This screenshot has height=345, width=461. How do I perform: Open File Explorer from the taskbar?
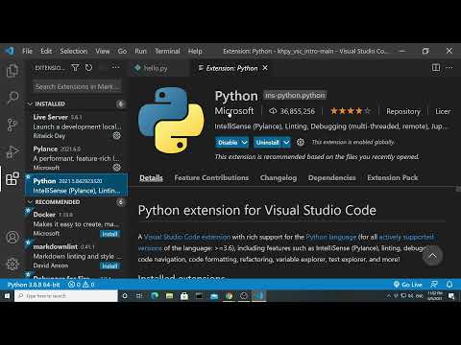pos(169,296)
